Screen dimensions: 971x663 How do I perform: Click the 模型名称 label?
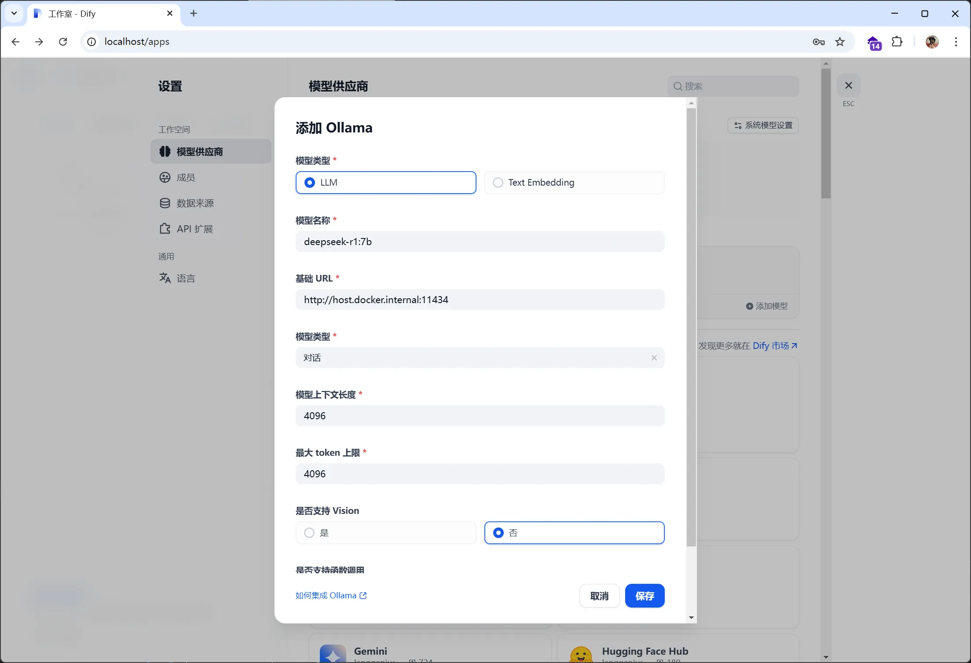point(313,220)
